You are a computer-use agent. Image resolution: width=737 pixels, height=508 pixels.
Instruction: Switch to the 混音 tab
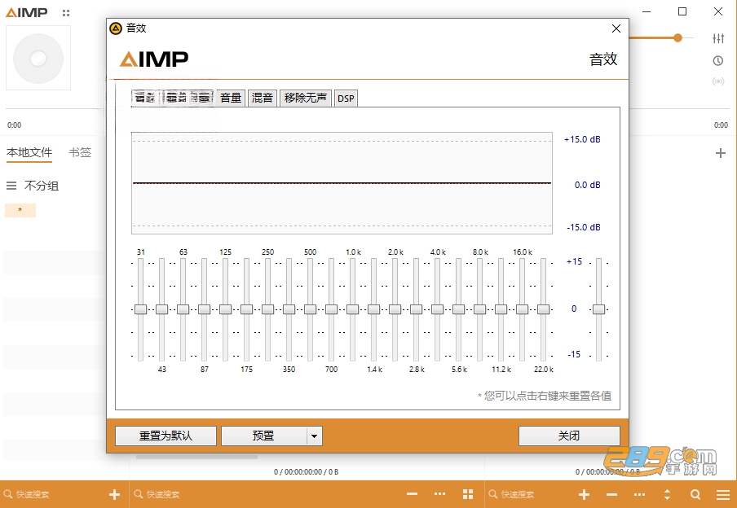pyautogui.click(x=263, y=99)
